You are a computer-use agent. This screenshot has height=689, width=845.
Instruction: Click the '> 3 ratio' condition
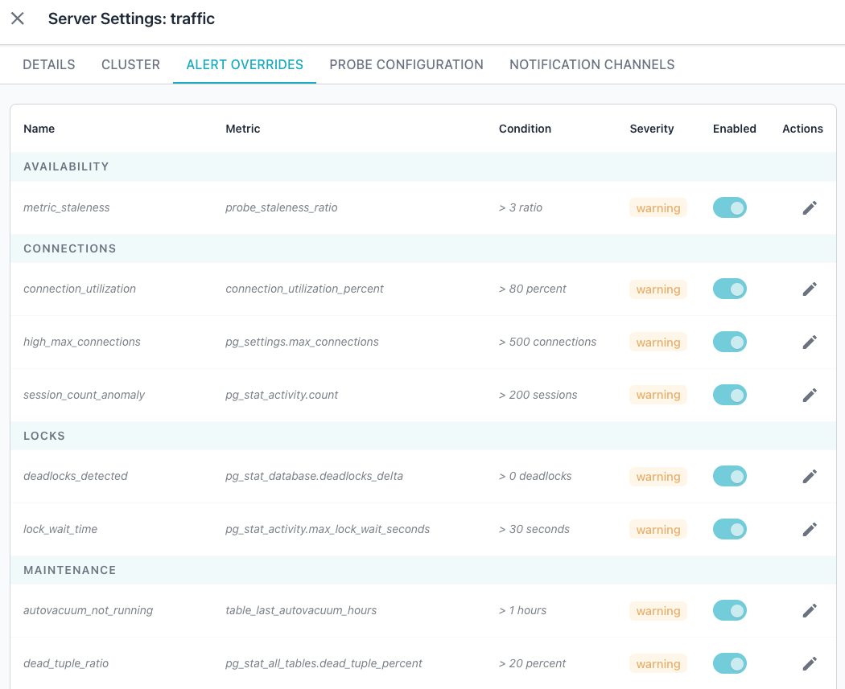[x=521, y=207]
